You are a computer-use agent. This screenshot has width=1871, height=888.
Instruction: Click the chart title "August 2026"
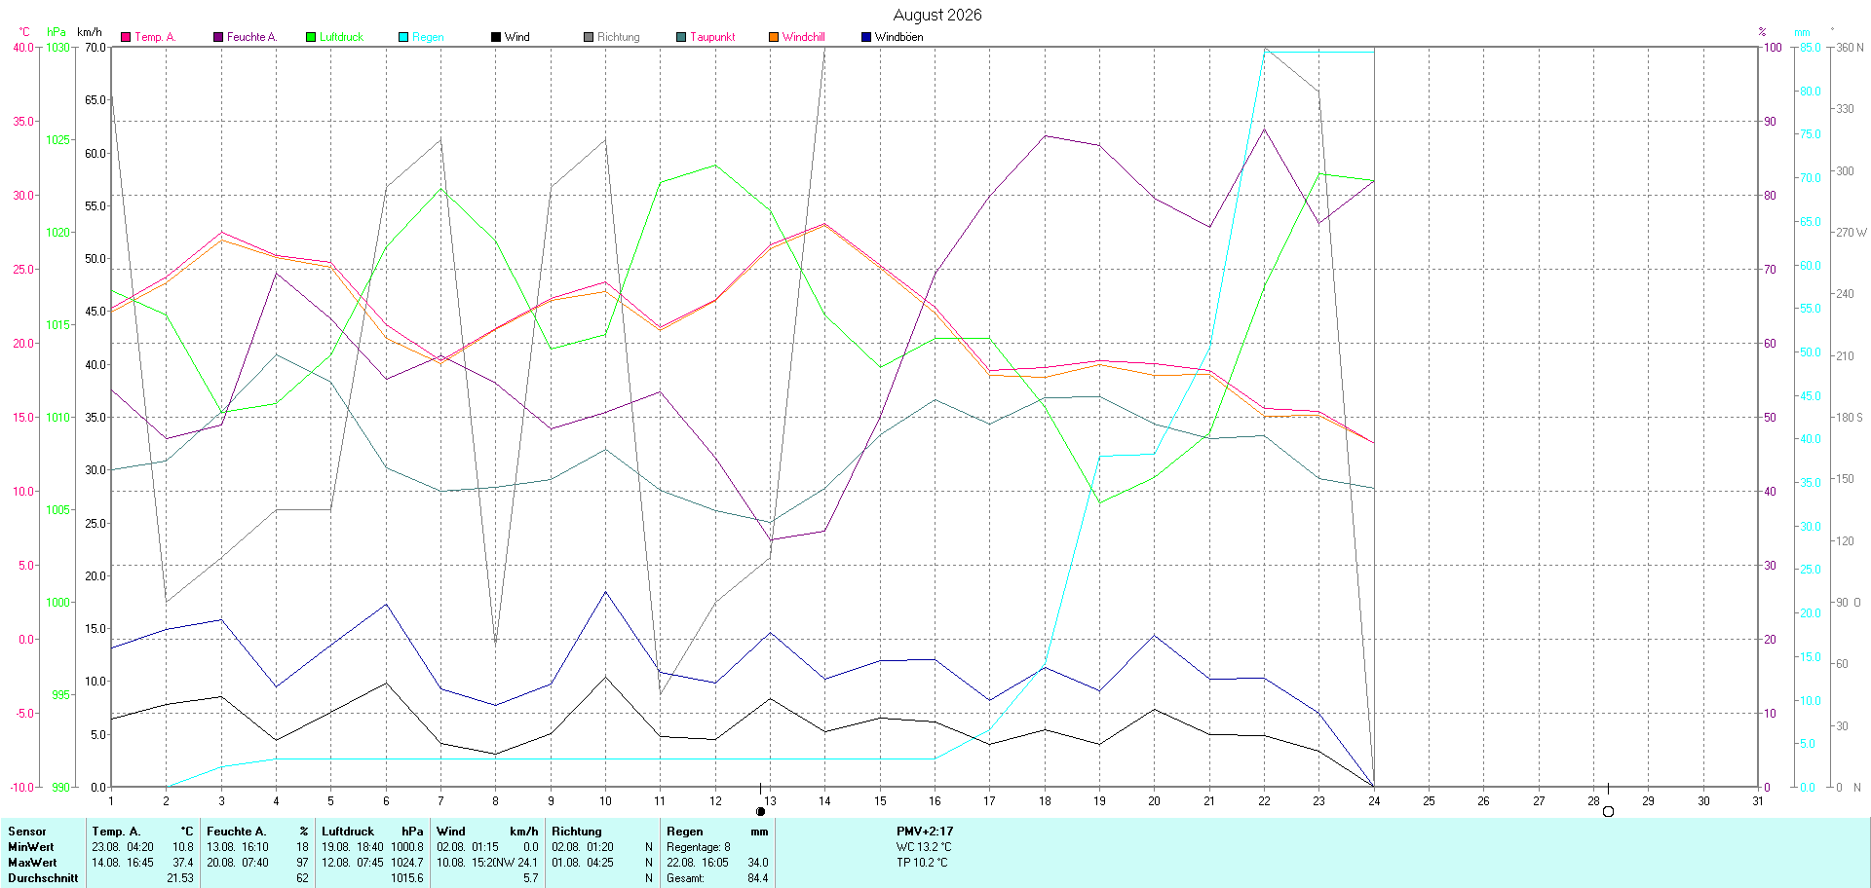pos(937,15)
